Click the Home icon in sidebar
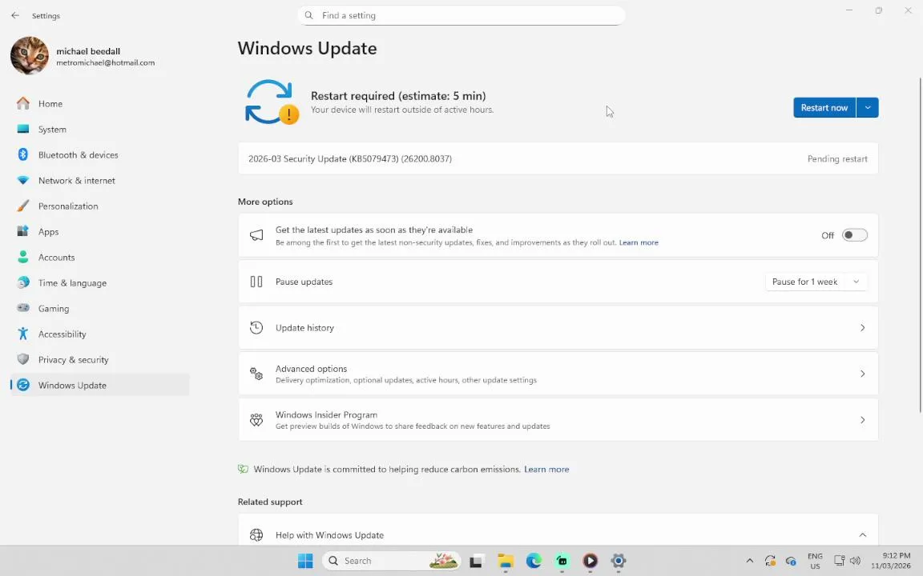 tap(23, 103)
